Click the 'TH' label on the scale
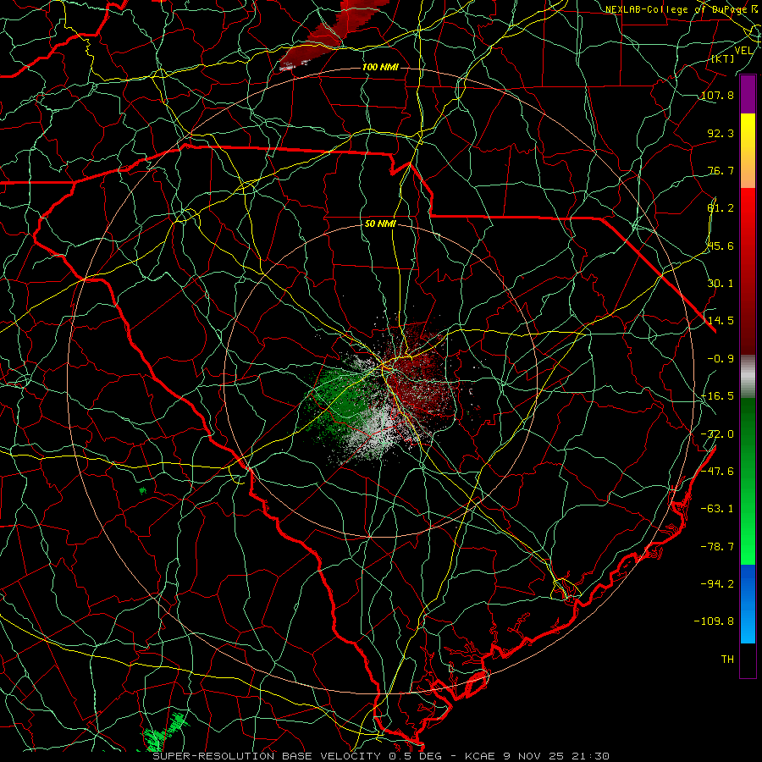The image size is (762, 762). (727, 659)
